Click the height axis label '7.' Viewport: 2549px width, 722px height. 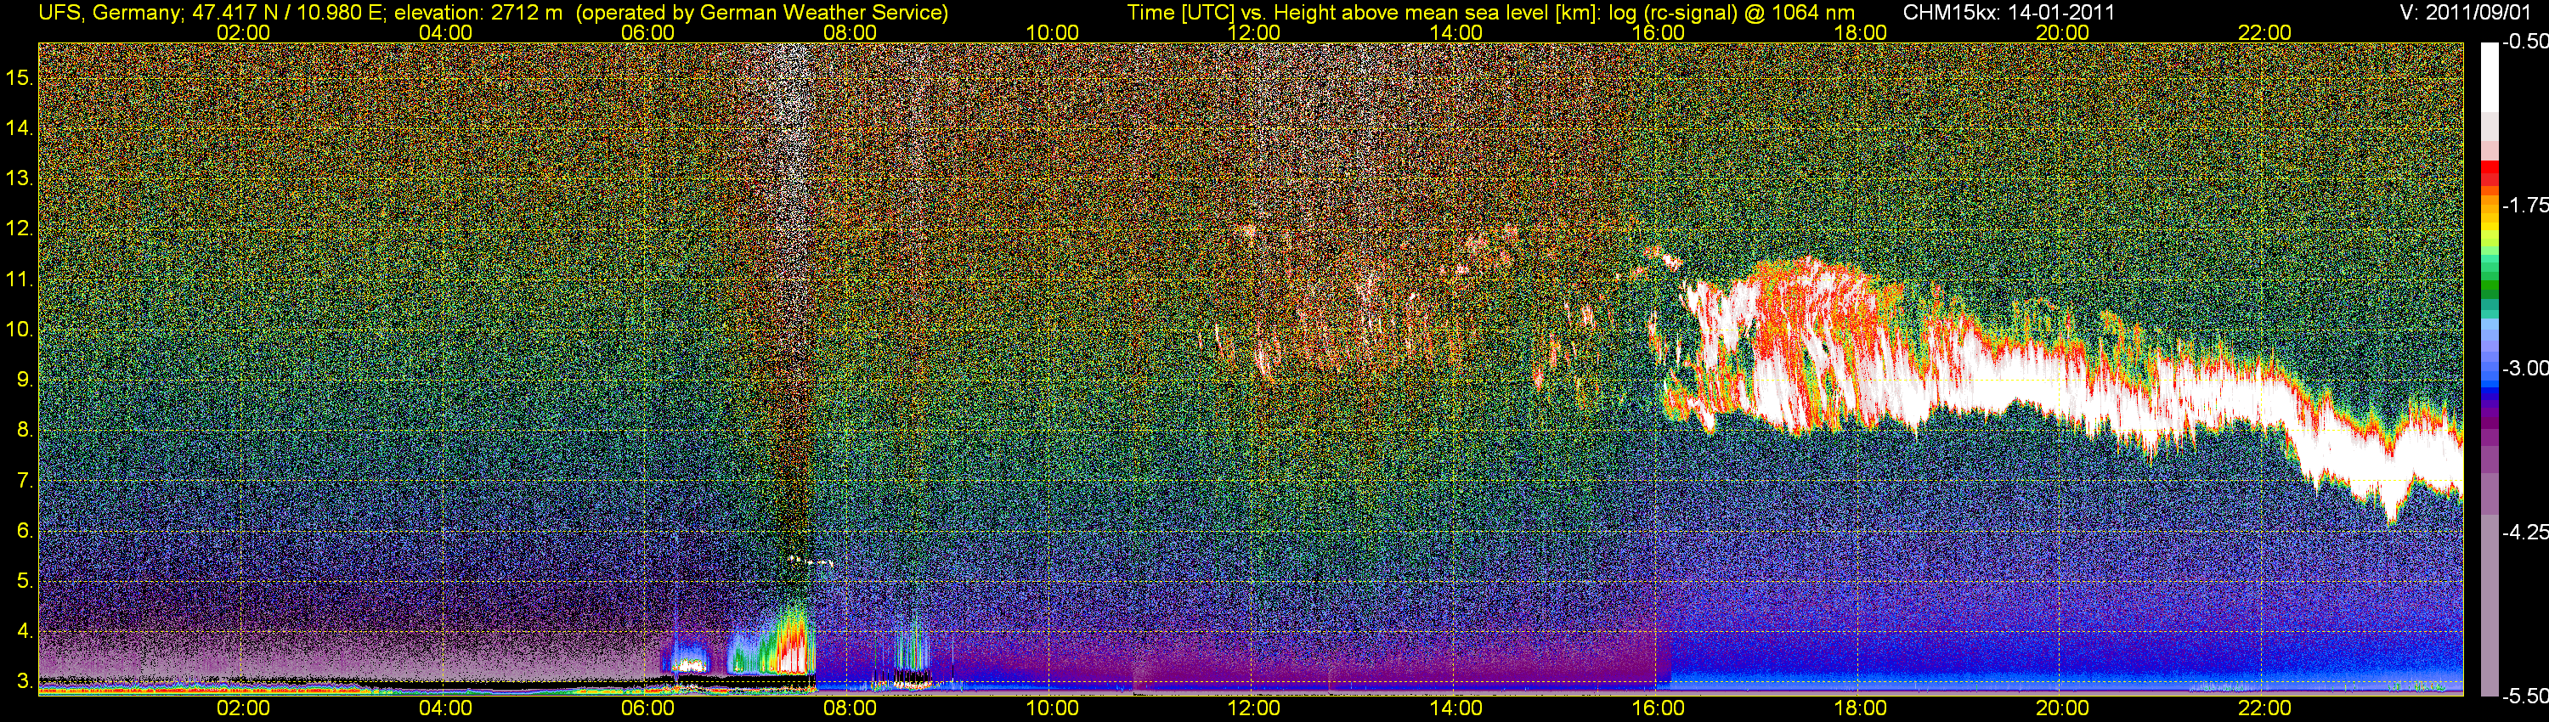(x=25, y=481)
